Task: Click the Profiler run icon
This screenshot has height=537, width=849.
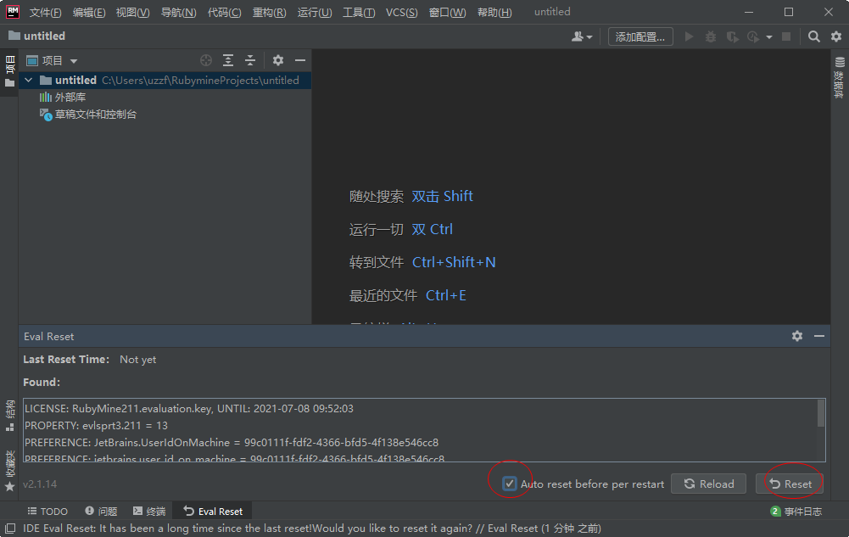Action: click(752, 36)
